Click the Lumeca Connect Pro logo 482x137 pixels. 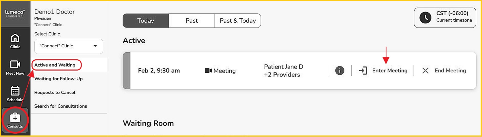(15, 13)
